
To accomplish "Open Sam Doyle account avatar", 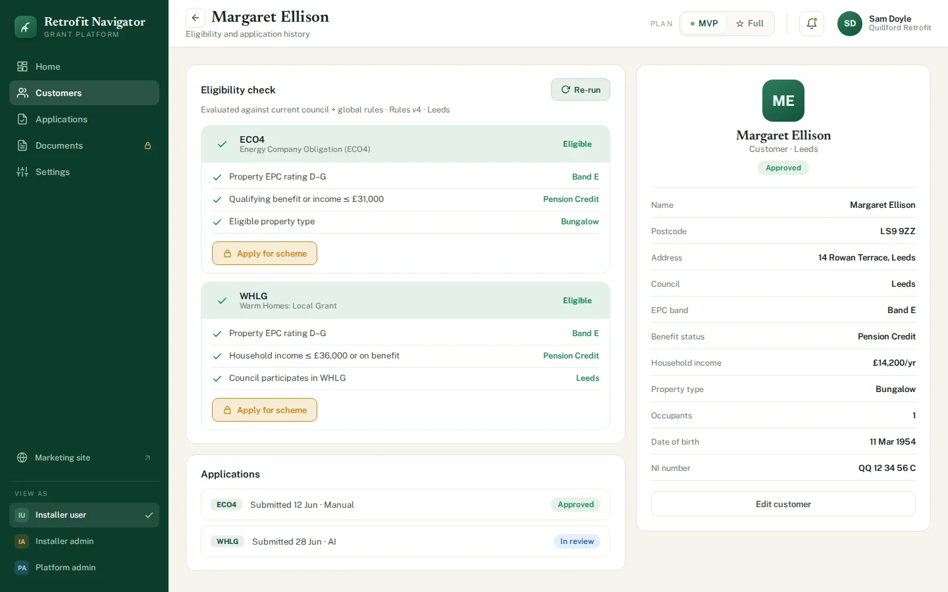I will [850, 24].
